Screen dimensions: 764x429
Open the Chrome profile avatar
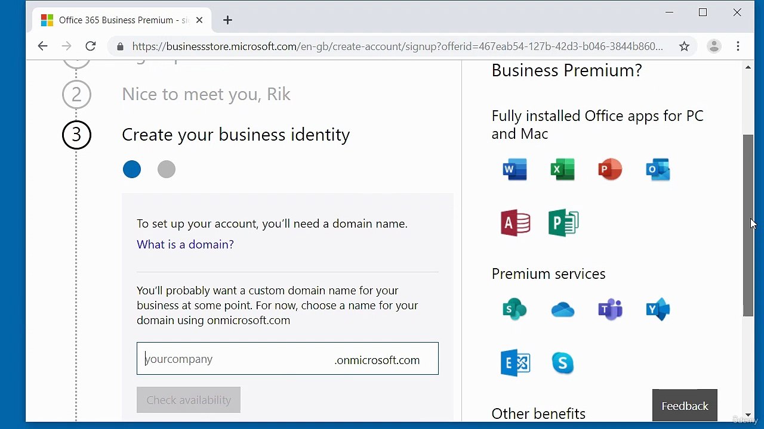tap(714, 46)
